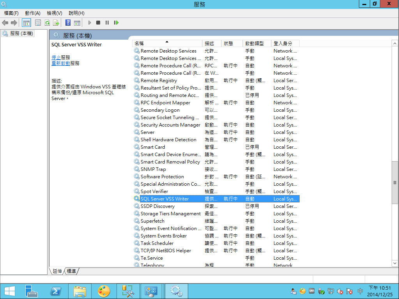Click the Back arrow toolbar button
The width and height of the screenshot is (399, 299).
(x=5, y=23)
